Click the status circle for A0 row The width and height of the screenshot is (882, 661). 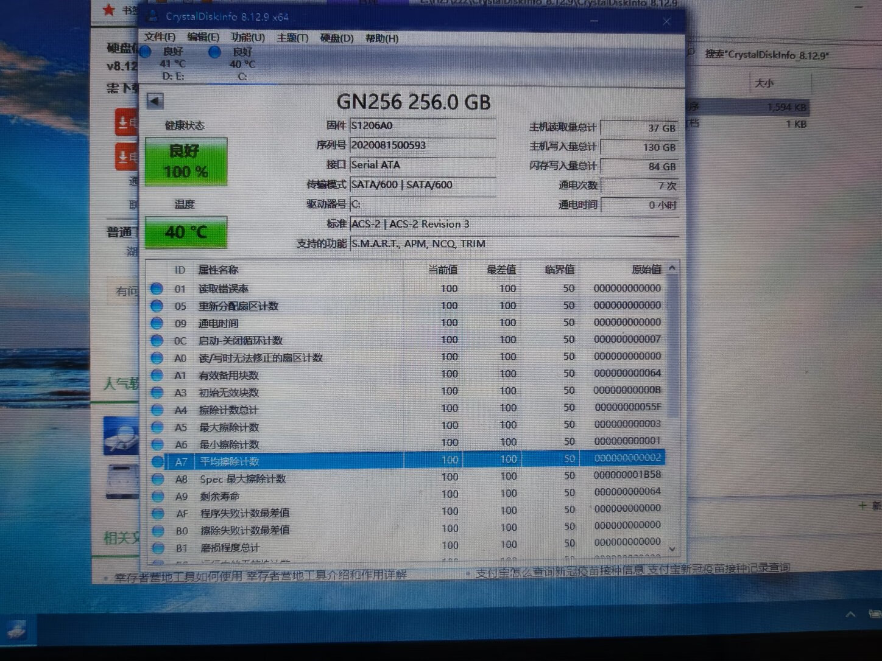(157, 358)
